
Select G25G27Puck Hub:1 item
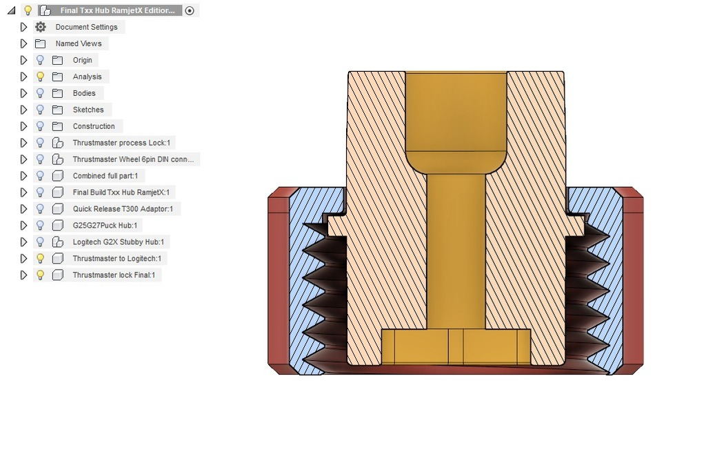coord(105,226)
